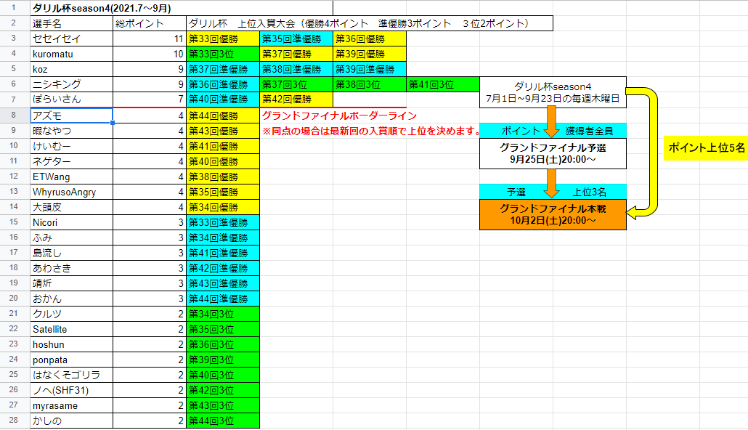Select the グランドファイナル予選 box

pyautogui.click(x=553, y=154)
